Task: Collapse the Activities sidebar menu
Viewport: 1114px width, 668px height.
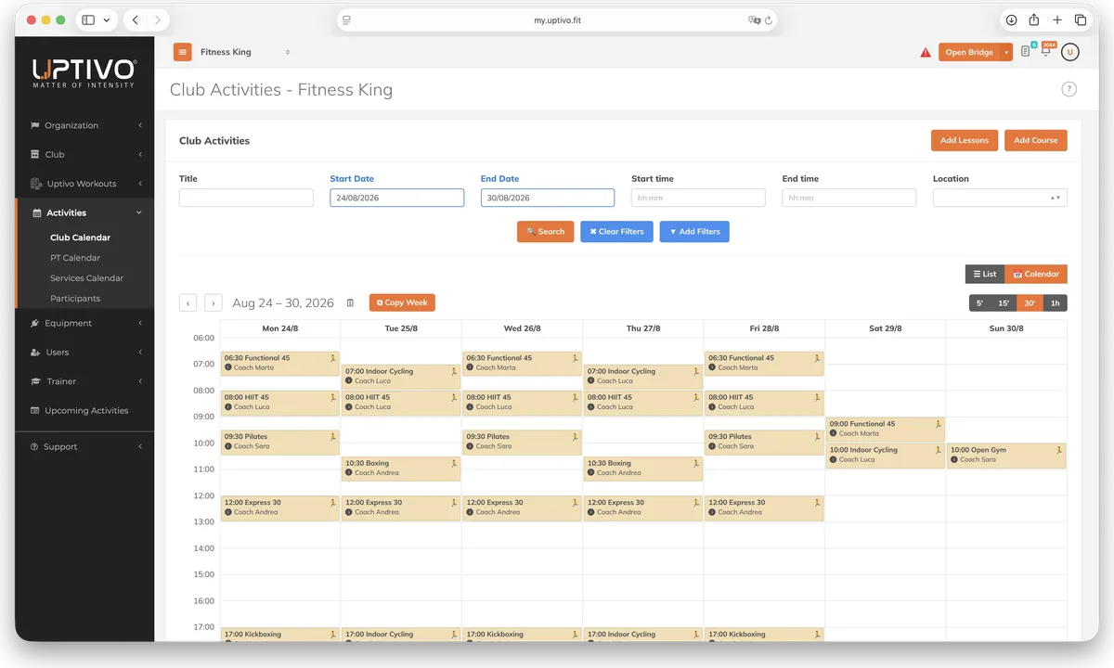Action: click(84, 212)
